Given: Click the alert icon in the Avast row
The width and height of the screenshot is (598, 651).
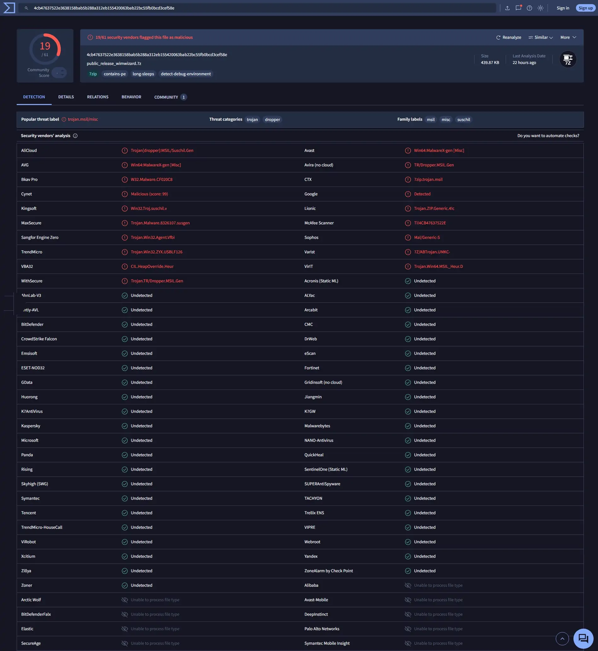Looking at the screenshot, I should [x=408, y=150].
